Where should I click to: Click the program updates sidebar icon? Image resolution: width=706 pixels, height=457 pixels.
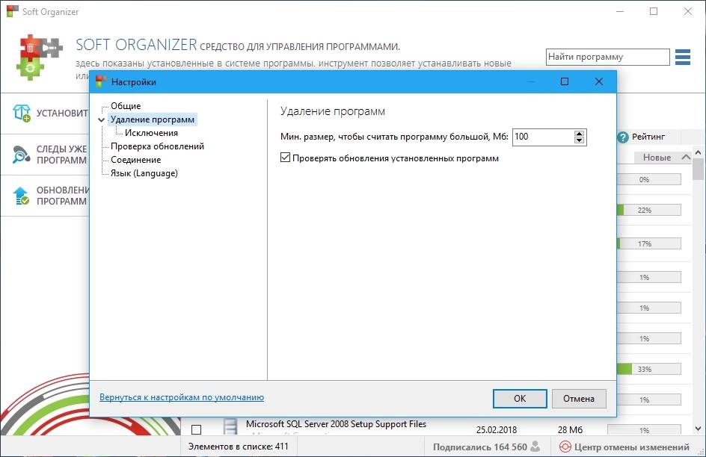21,196
